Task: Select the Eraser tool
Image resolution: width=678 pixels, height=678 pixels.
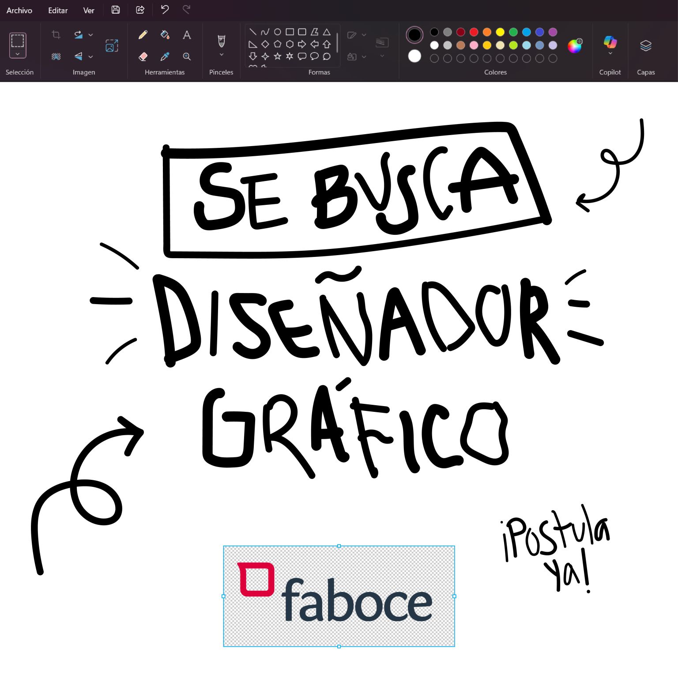Action: click(x=143, y=56)
